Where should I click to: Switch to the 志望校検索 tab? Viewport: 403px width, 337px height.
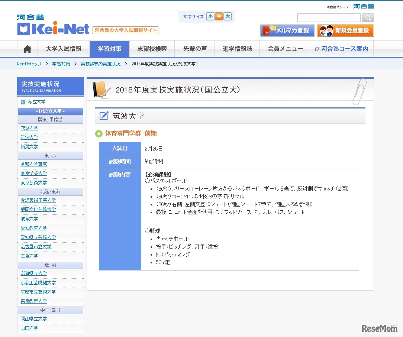[152, 49]
